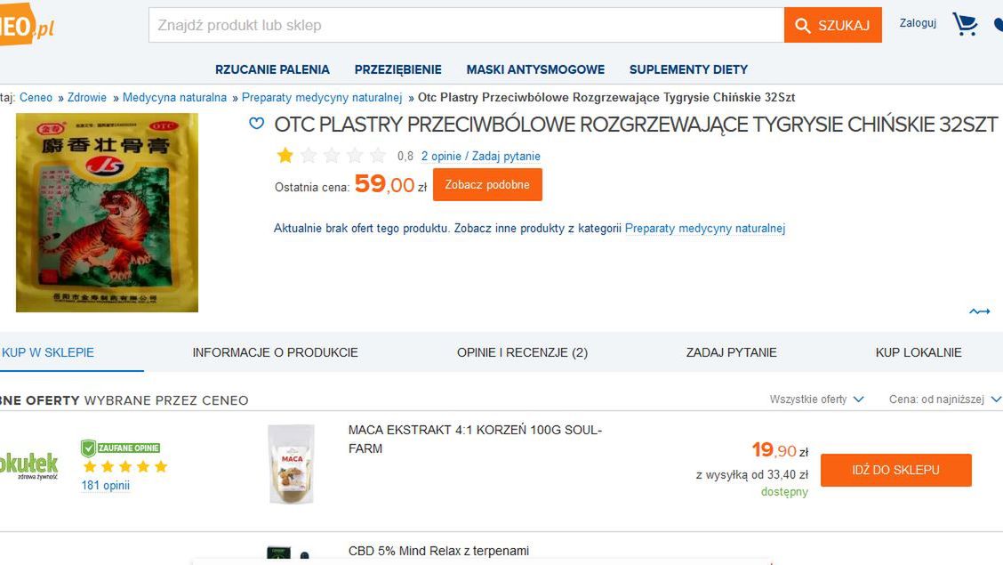The height and width of the screenshot is (565, 1003).
Task: Click the Medycyna naturalna breadcrumb link
Action: pos(174,98)
